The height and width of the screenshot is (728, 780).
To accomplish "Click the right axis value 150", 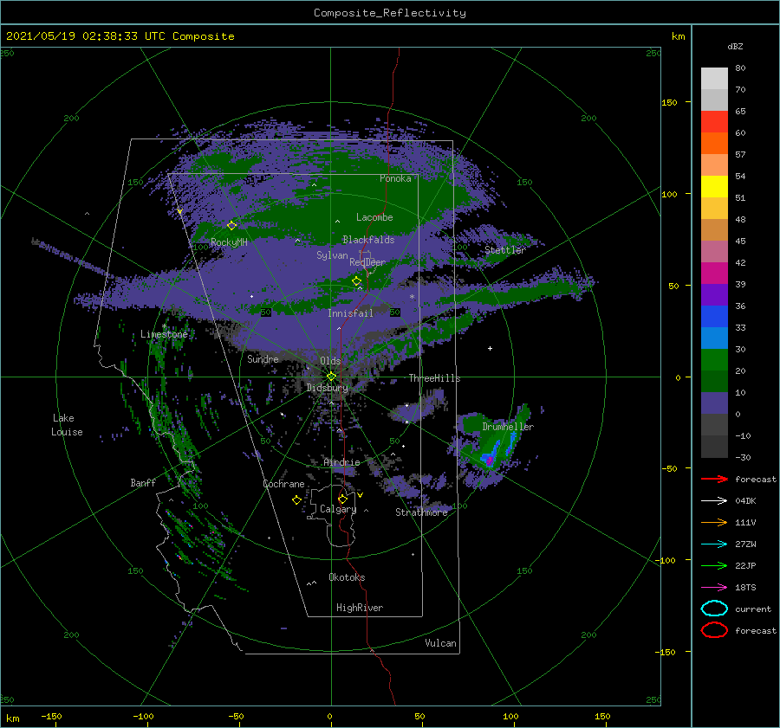I will [669, 102].
